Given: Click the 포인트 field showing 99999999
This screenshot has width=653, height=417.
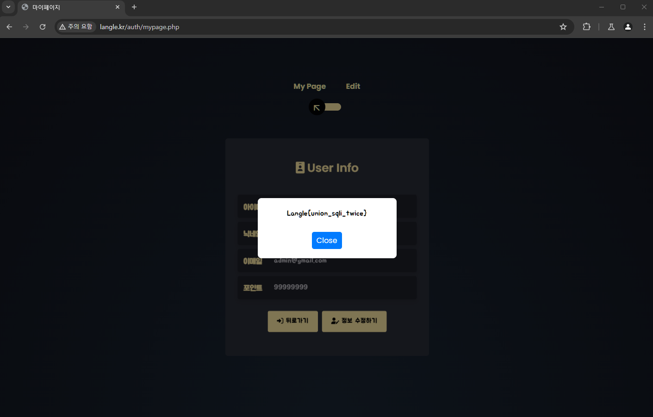Looking at the screenshot, I should 327,287.
